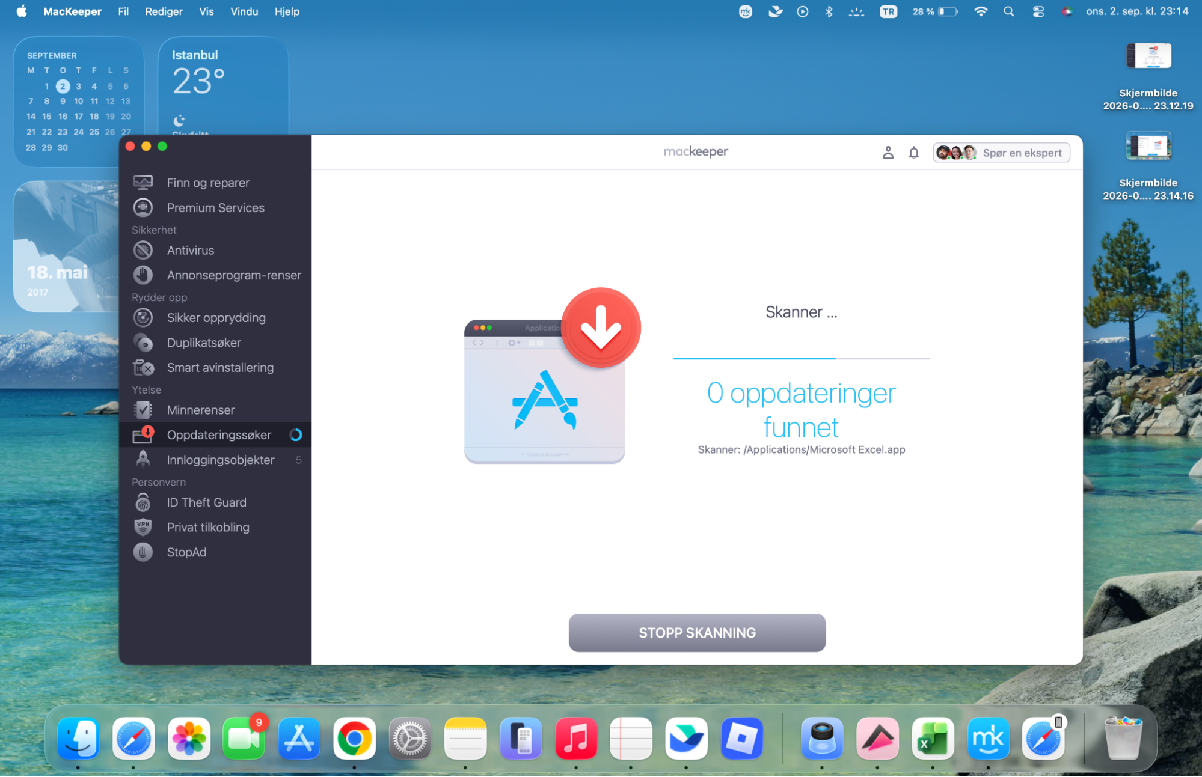Open System Settings in Dock

[x=409, y=738]
